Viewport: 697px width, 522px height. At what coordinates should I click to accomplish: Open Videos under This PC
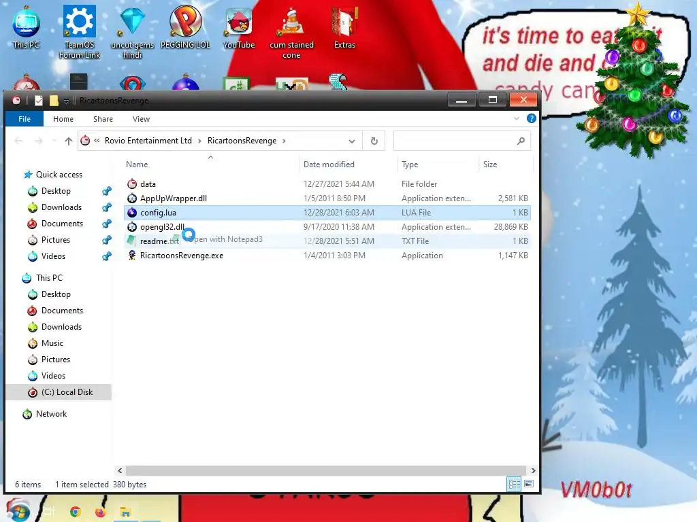tap(53, 375)
